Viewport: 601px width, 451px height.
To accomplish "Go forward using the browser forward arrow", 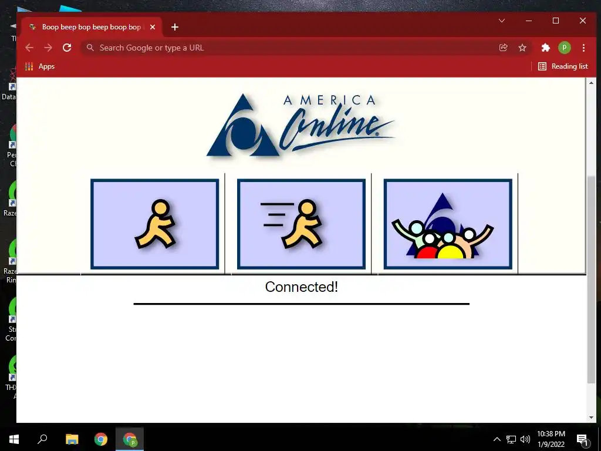I will 48,48.
